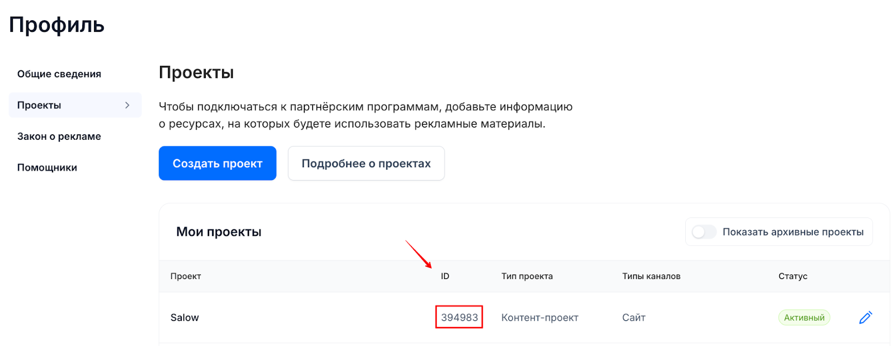Click the Статус column header
This screenshot has width=895, height=346.
pyautogui.click(x=793, y=276)
